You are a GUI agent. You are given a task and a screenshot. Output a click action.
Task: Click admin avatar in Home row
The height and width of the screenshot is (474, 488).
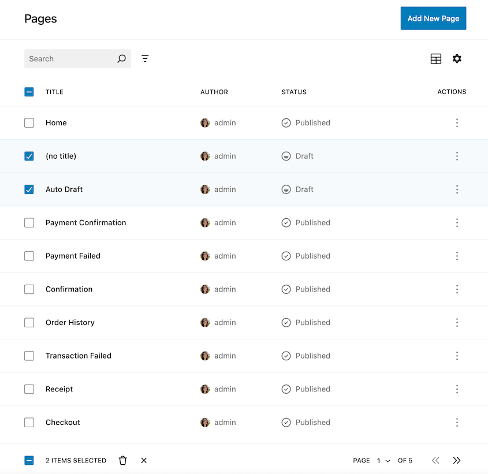pos(205,122)
